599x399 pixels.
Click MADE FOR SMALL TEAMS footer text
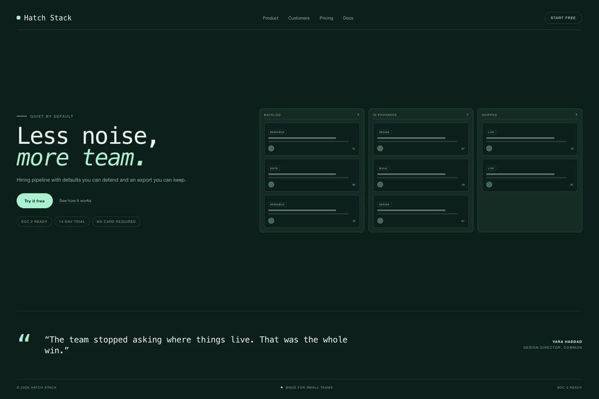309,388
